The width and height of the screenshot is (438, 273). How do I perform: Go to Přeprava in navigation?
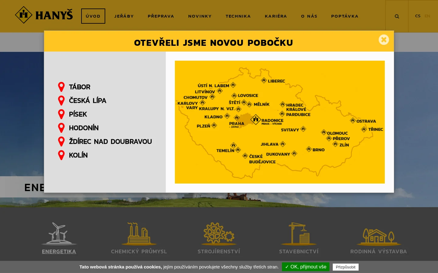coord(161,16)
